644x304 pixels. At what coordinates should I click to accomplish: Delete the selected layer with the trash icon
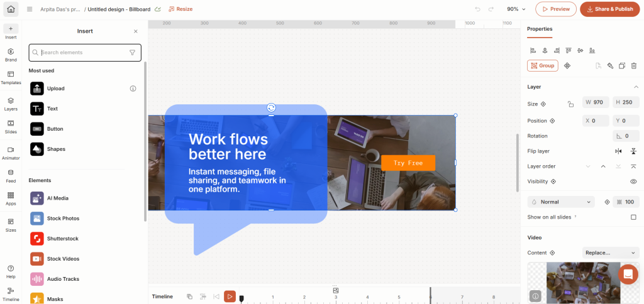point(633,65)
